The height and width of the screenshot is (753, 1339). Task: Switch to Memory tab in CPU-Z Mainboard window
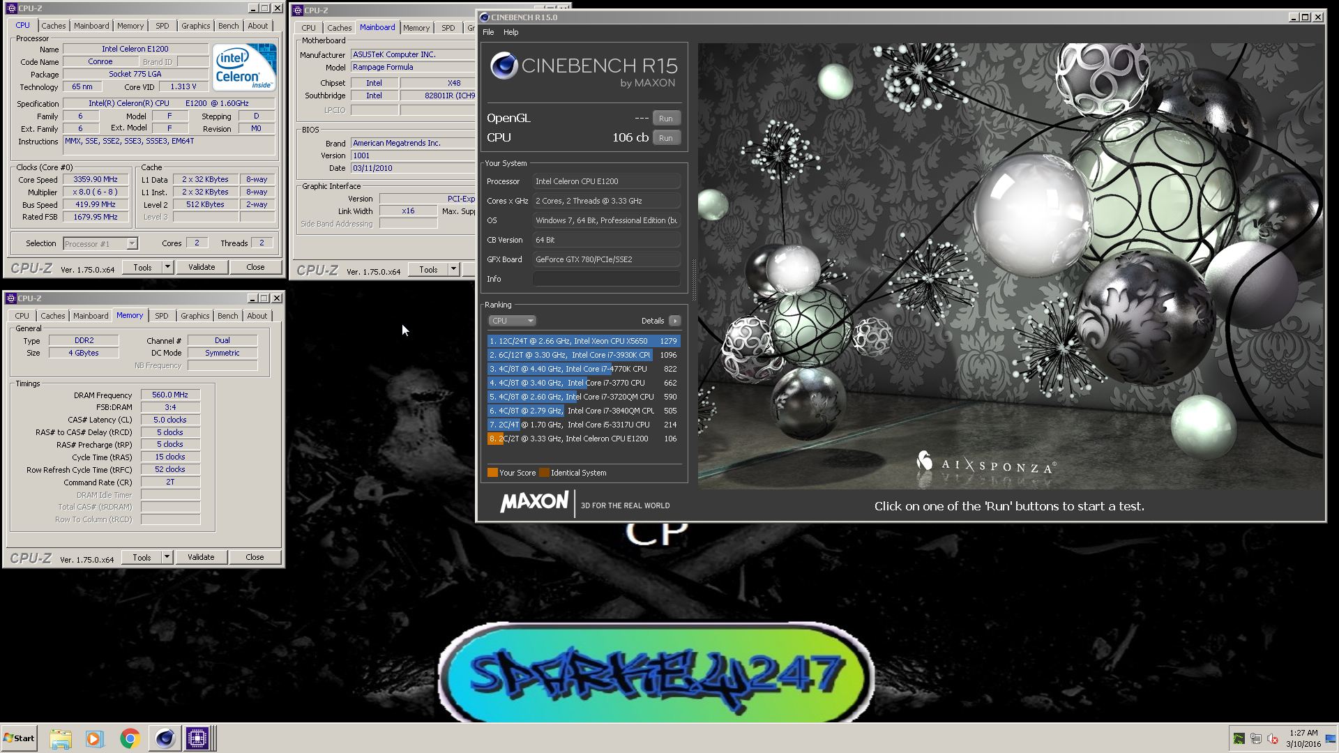(x=416, y=28)
